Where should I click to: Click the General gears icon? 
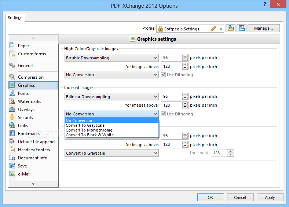tap(12, 65)
